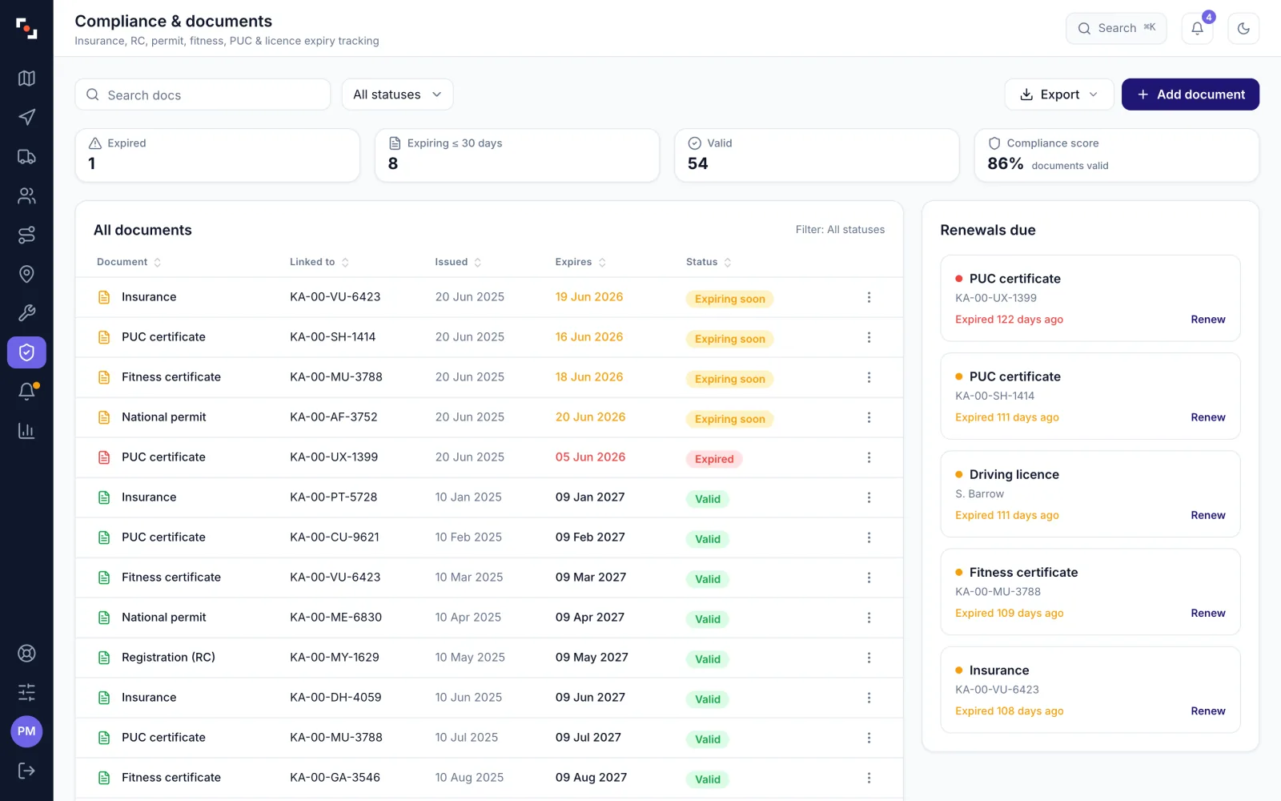Open the support lifebuoy sidebar icon

point(26,653)
